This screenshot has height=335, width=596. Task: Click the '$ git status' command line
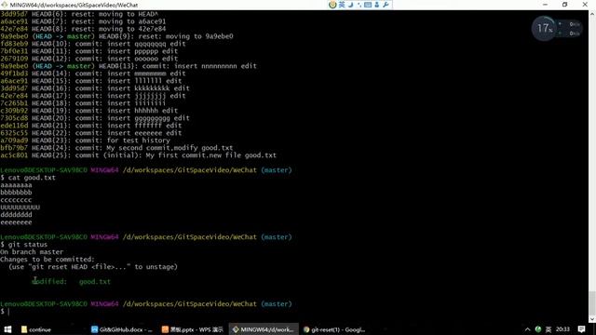[x=24, y=245]
